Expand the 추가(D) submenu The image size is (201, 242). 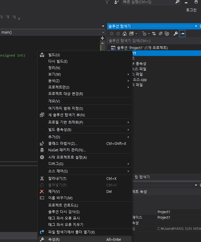coord(128,137)
